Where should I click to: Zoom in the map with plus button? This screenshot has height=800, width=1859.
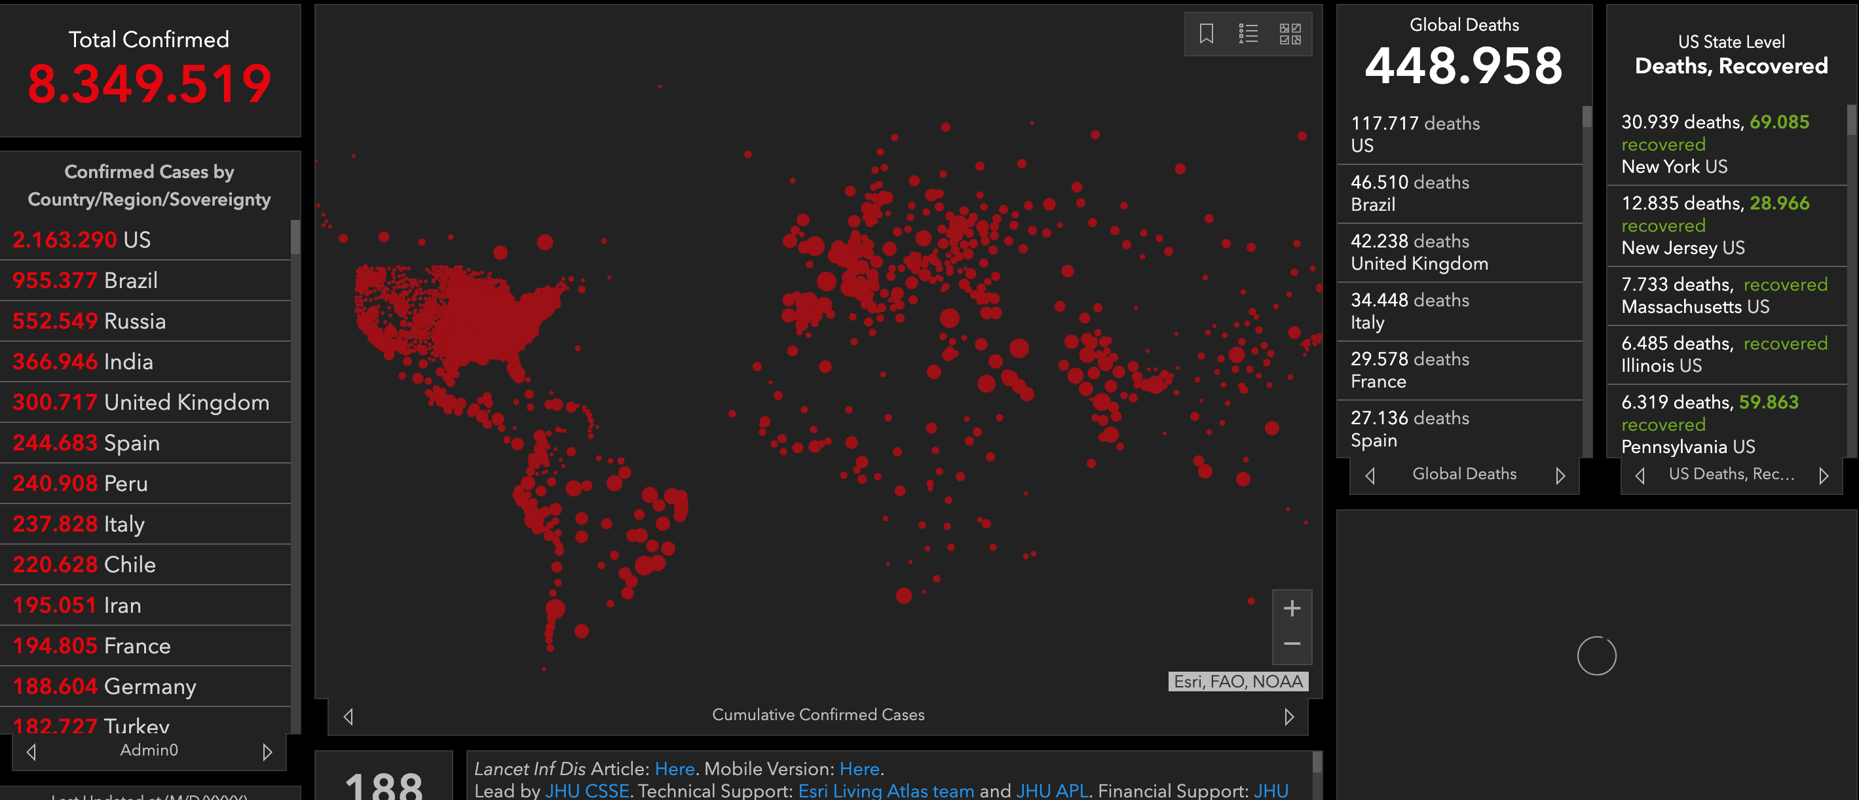coord(1292,608)
